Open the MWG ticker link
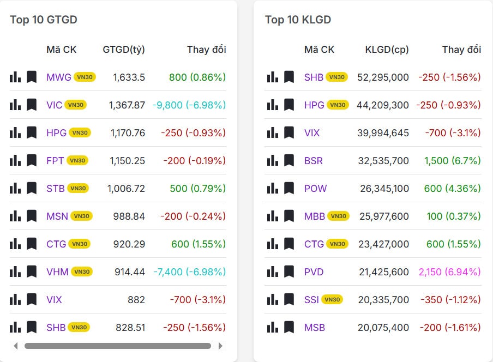Viewport: 493px width, 362px height. (59, 77)
